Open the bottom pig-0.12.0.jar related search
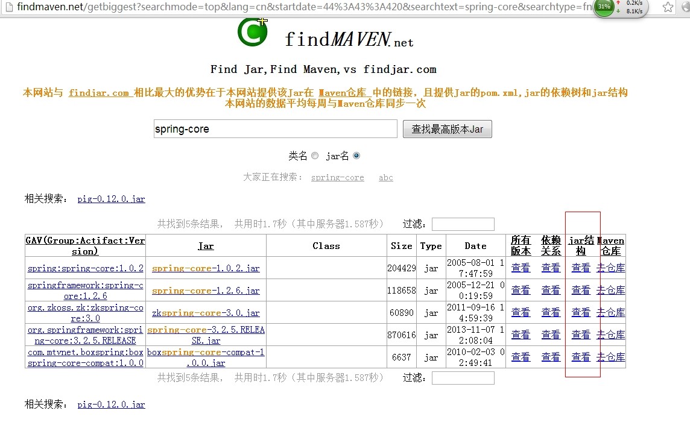Image resolution: width=690 pixels, height=422 pixels. coord(112,405)
